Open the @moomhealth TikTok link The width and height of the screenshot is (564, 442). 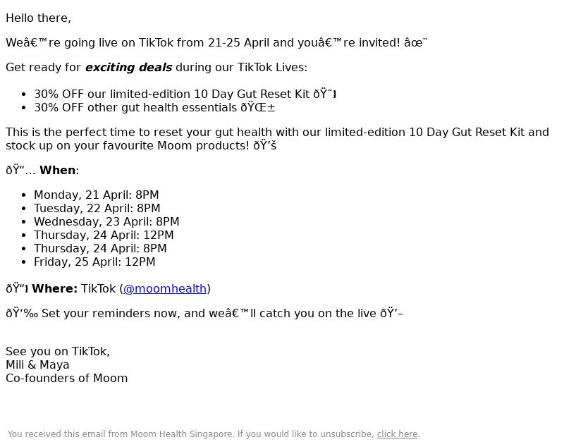point(165,289)
